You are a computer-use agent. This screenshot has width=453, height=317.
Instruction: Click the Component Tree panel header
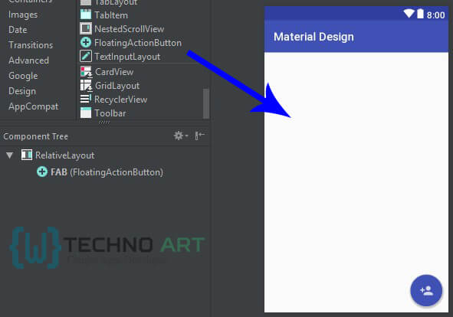(x=36, y=136)
